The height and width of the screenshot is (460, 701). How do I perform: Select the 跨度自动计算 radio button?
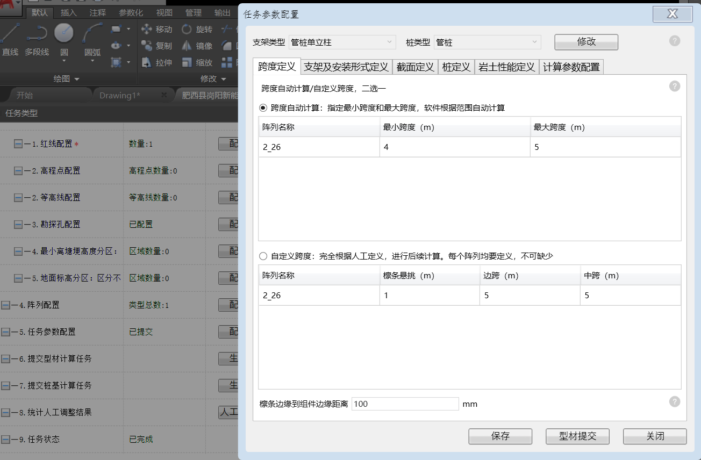tap(263, 108)
